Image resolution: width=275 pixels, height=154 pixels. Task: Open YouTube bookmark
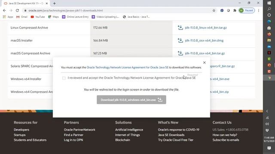coord(38,17)
